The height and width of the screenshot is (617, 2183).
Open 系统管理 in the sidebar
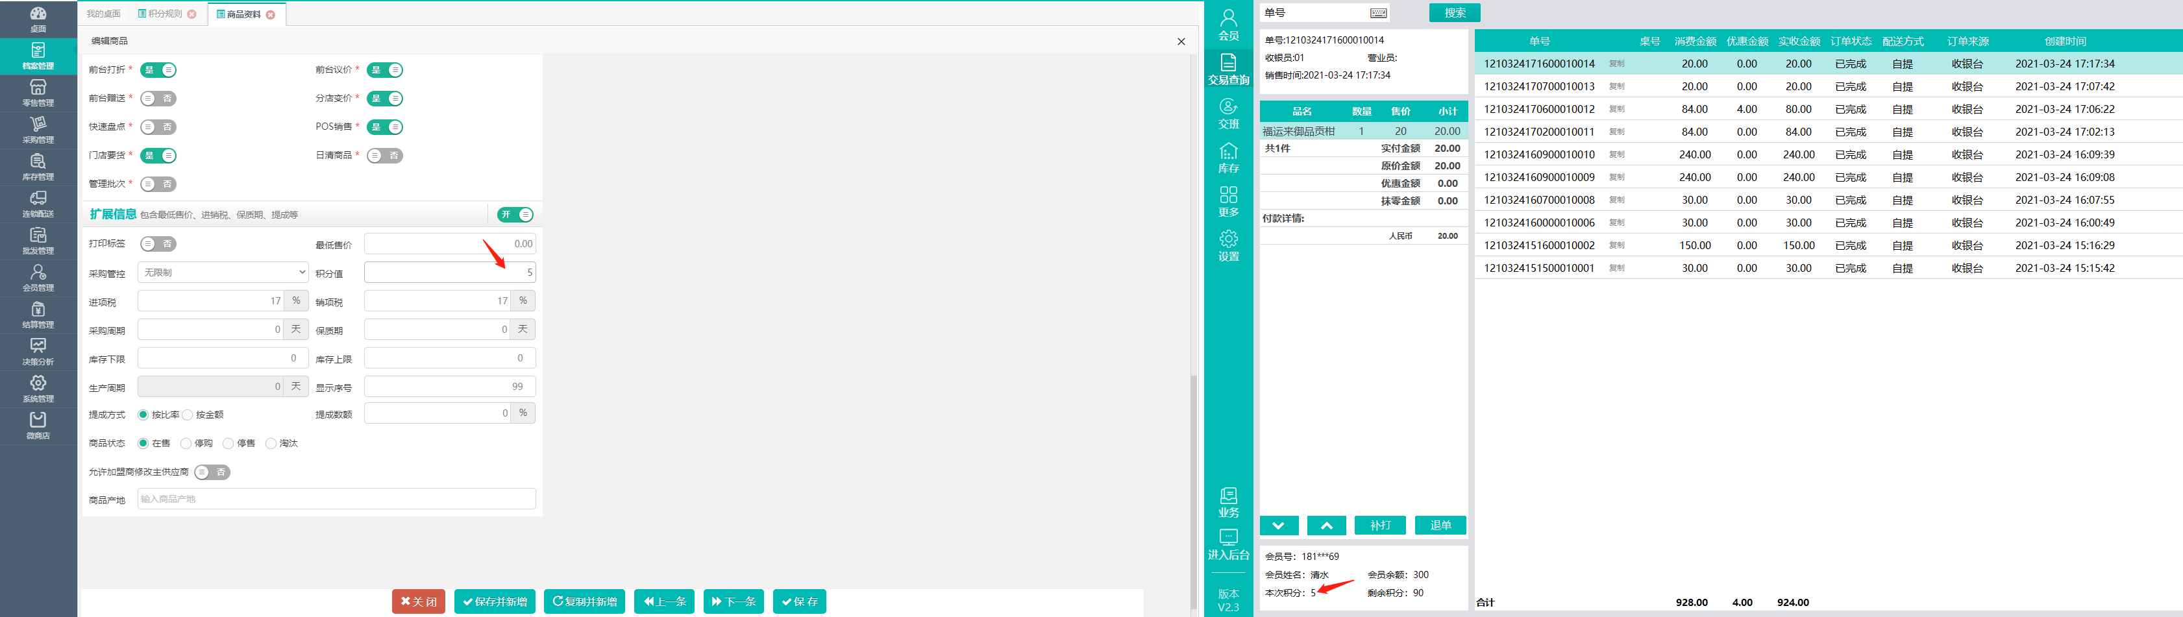pyautogui.click(x=38, y=389)
